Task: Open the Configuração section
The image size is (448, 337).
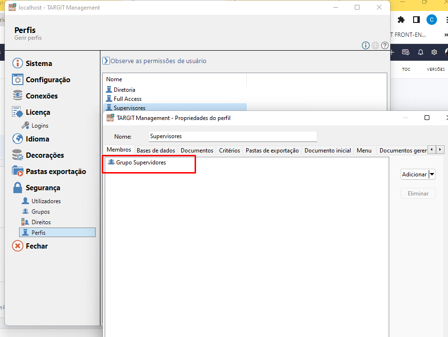Action: 41,80
